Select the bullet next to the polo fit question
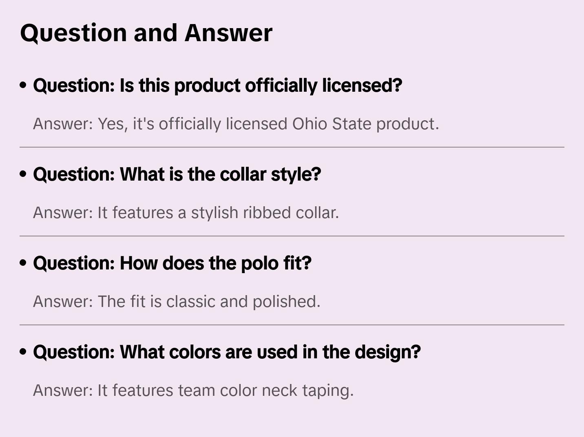Image resolution: width=584 pixels, height=437 pixels. click(23, 263)
